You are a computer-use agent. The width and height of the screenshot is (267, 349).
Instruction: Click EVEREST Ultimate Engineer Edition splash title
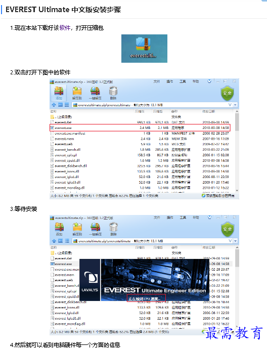(155, 290)
